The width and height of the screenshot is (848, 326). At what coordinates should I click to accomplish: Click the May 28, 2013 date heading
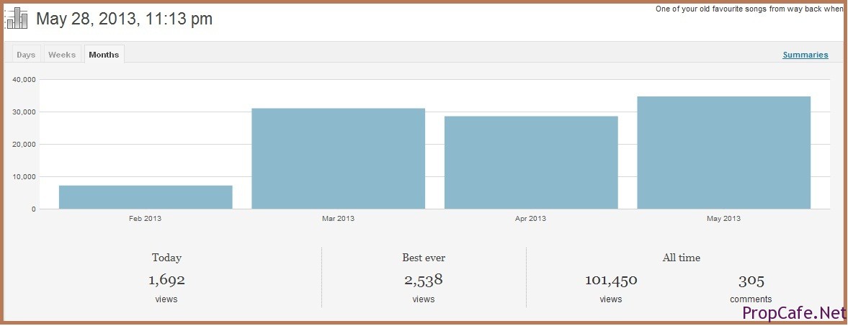click(x=124, y=19)
